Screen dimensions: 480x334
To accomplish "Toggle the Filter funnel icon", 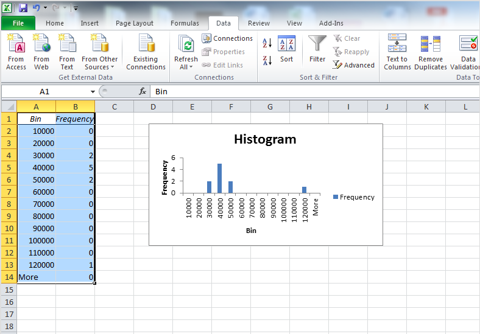I will pyautogui.click(x=317, y=45).
